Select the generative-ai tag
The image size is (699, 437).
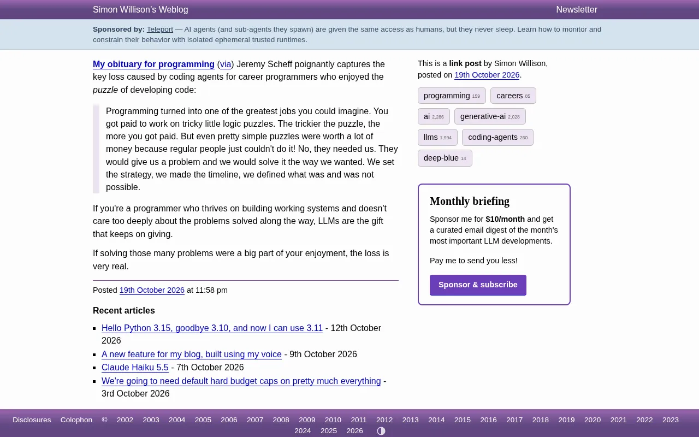click(490, 116)
